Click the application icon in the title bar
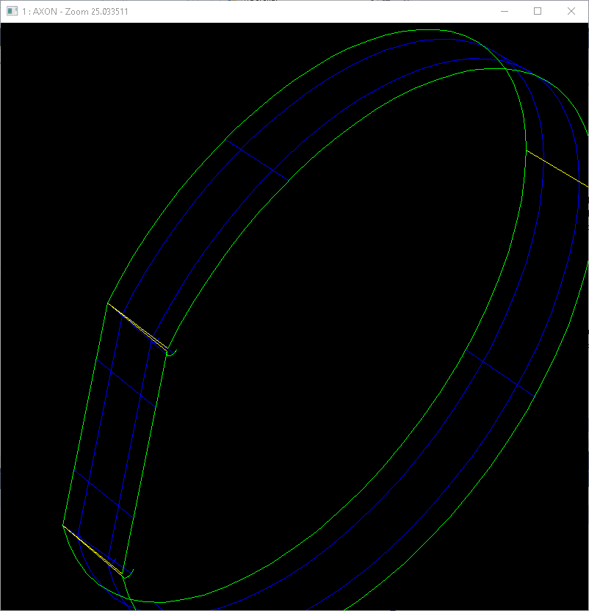Viewport: 589px width, 611px height. 12,11
